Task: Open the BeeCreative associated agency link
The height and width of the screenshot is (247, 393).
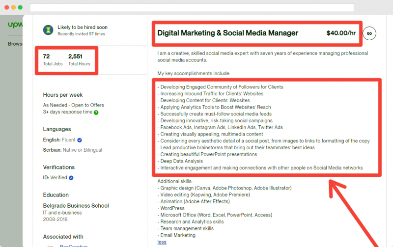Action: pos(74,246)
